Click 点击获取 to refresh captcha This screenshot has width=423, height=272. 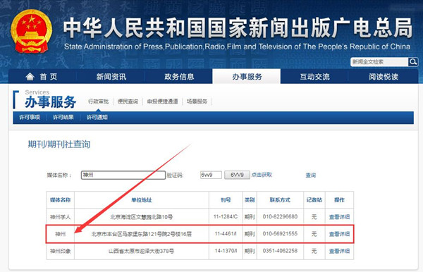(x=262, y=175)
